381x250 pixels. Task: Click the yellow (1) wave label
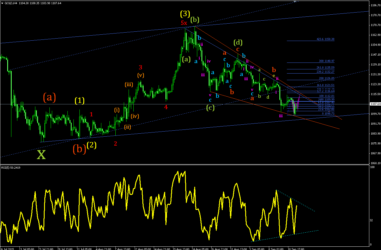pos(79,101)
